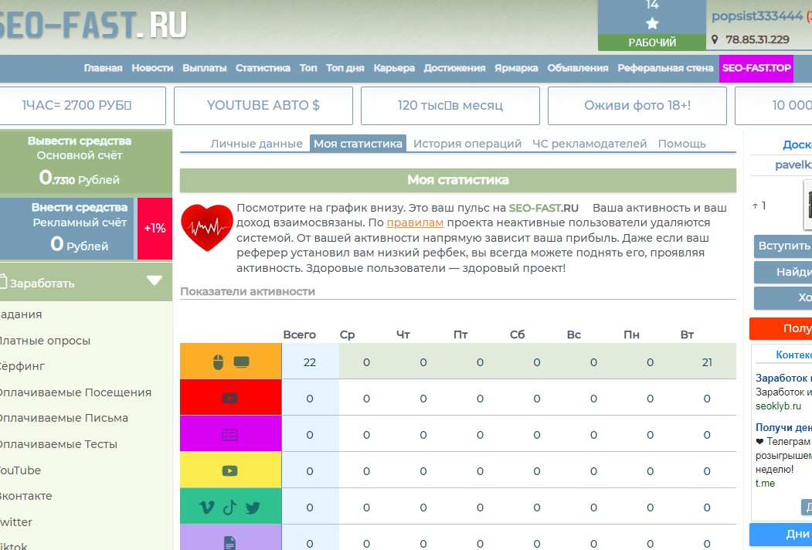Click the red +1% bonus box

pos(155,229)
